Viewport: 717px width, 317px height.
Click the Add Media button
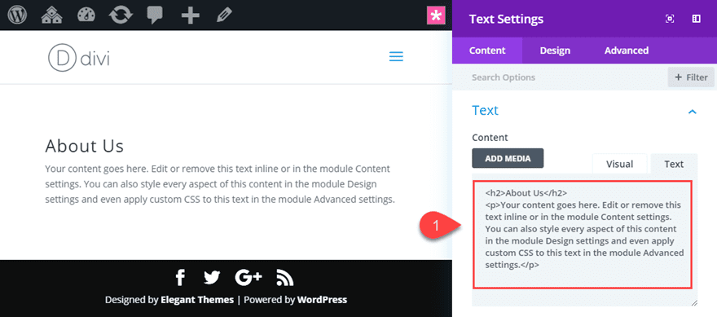508,158
